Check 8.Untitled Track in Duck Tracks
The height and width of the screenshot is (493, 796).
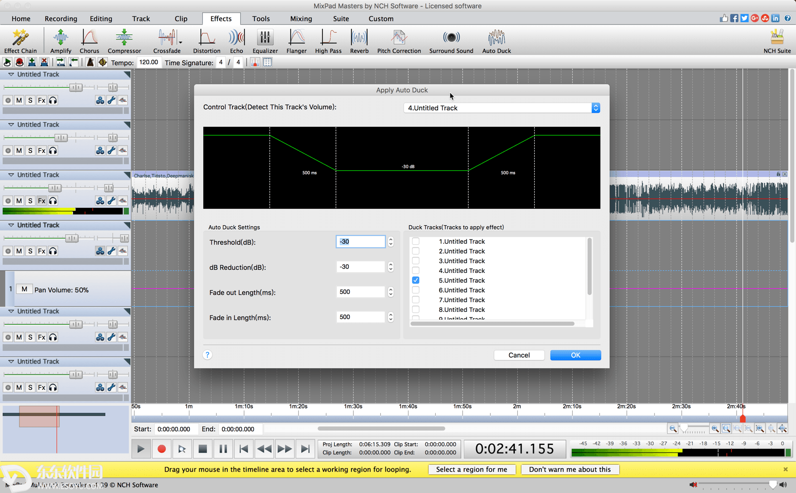click(416, 309)
